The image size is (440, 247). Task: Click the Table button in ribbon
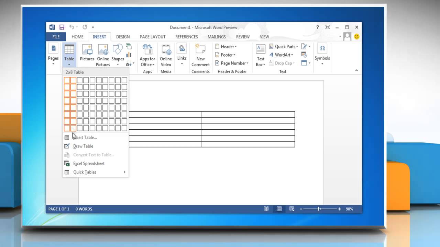(69, 55)
